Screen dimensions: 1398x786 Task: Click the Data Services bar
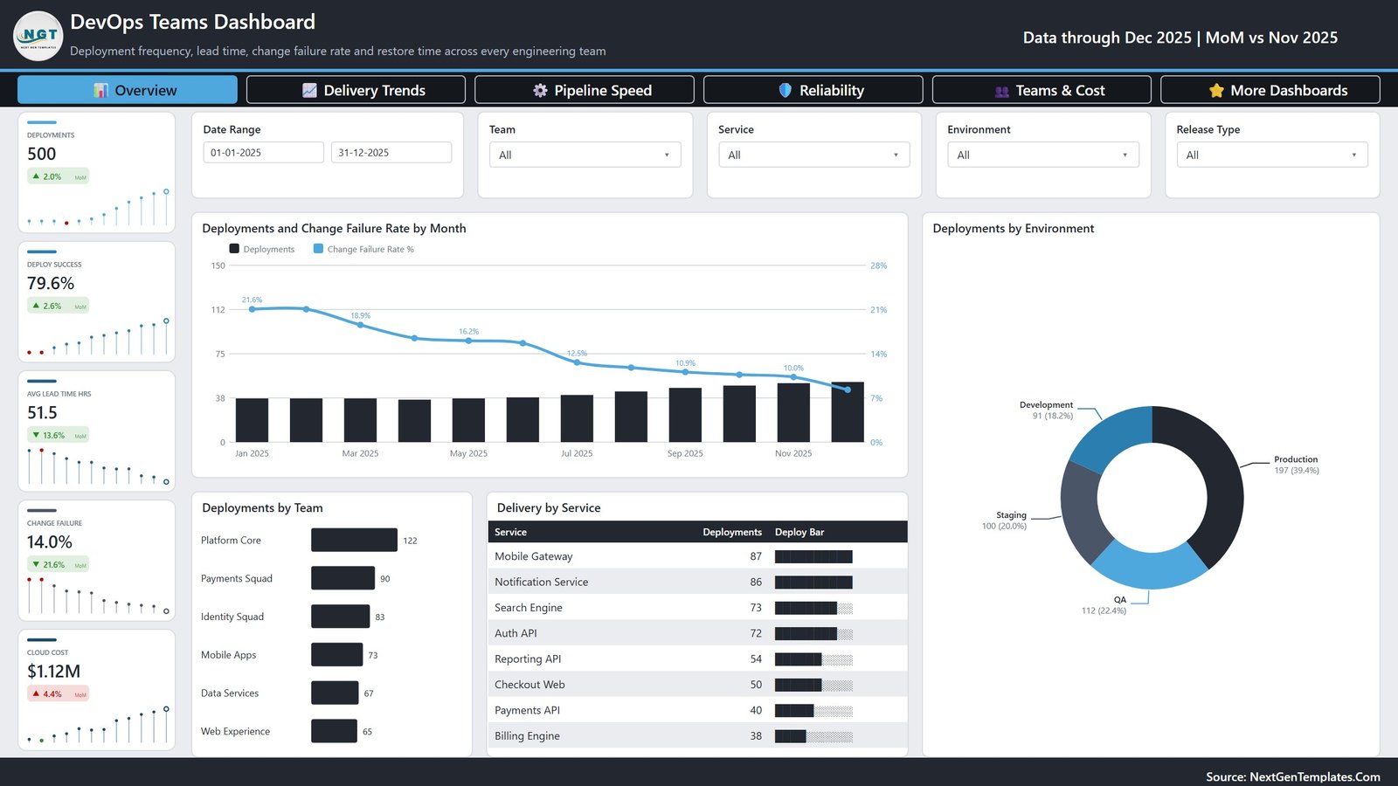coord(335,693)
